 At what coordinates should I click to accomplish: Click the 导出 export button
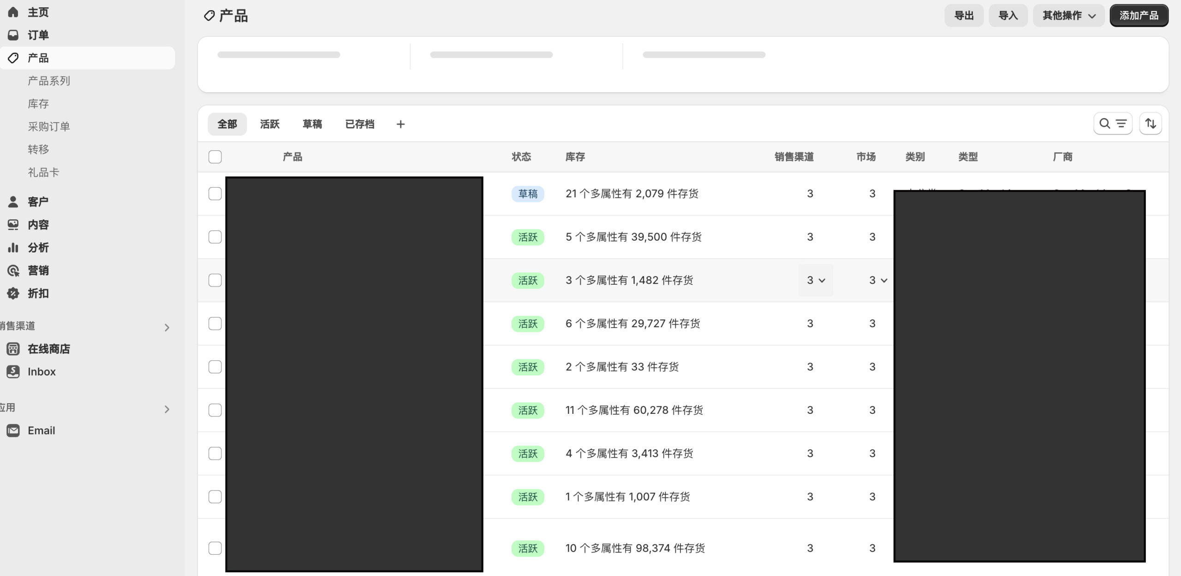[x=963, y=16]
